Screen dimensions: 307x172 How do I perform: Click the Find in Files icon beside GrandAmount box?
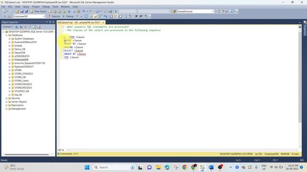point(174,11)
